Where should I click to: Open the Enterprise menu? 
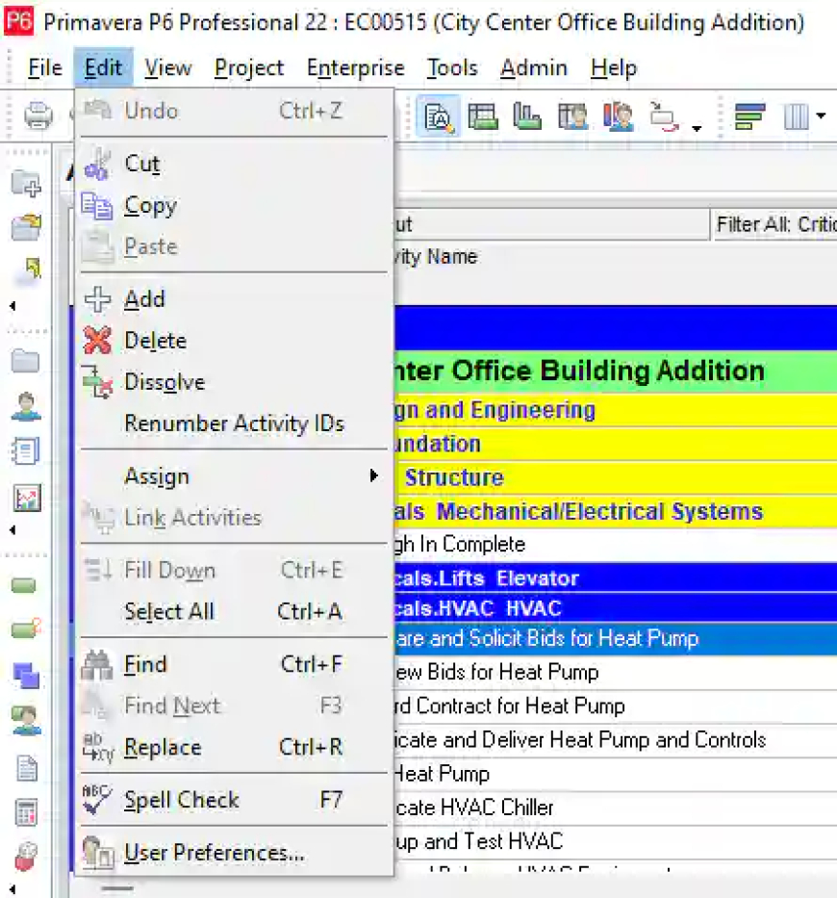pyautogui.click(x=356, y=68)
